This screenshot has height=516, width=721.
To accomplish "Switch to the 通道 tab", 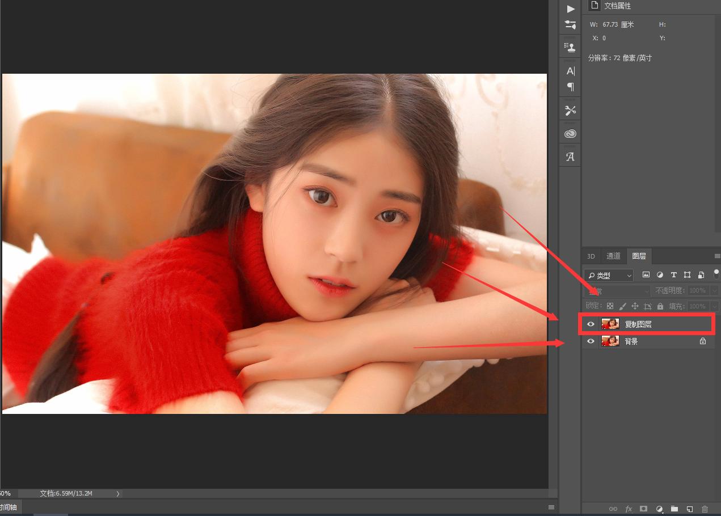I will point(613,256).
